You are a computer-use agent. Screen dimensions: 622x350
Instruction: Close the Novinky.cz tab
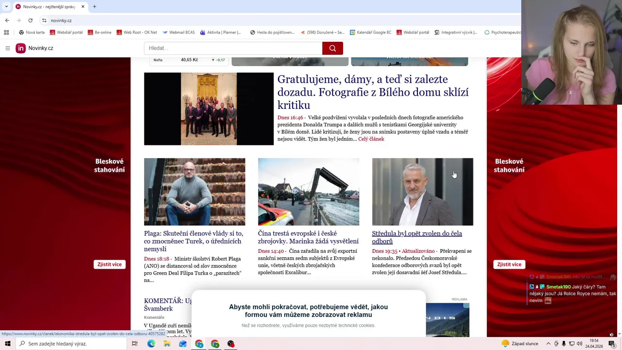83,7
